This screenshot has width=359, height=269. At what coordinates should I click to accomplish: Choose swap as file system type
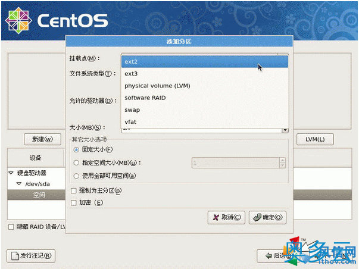point(204,110)
